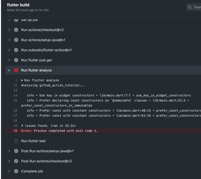This screenshot has height=179, width=201.
Task: Expand the Post Run actions/checkout@v2 step
Action: 9,161
